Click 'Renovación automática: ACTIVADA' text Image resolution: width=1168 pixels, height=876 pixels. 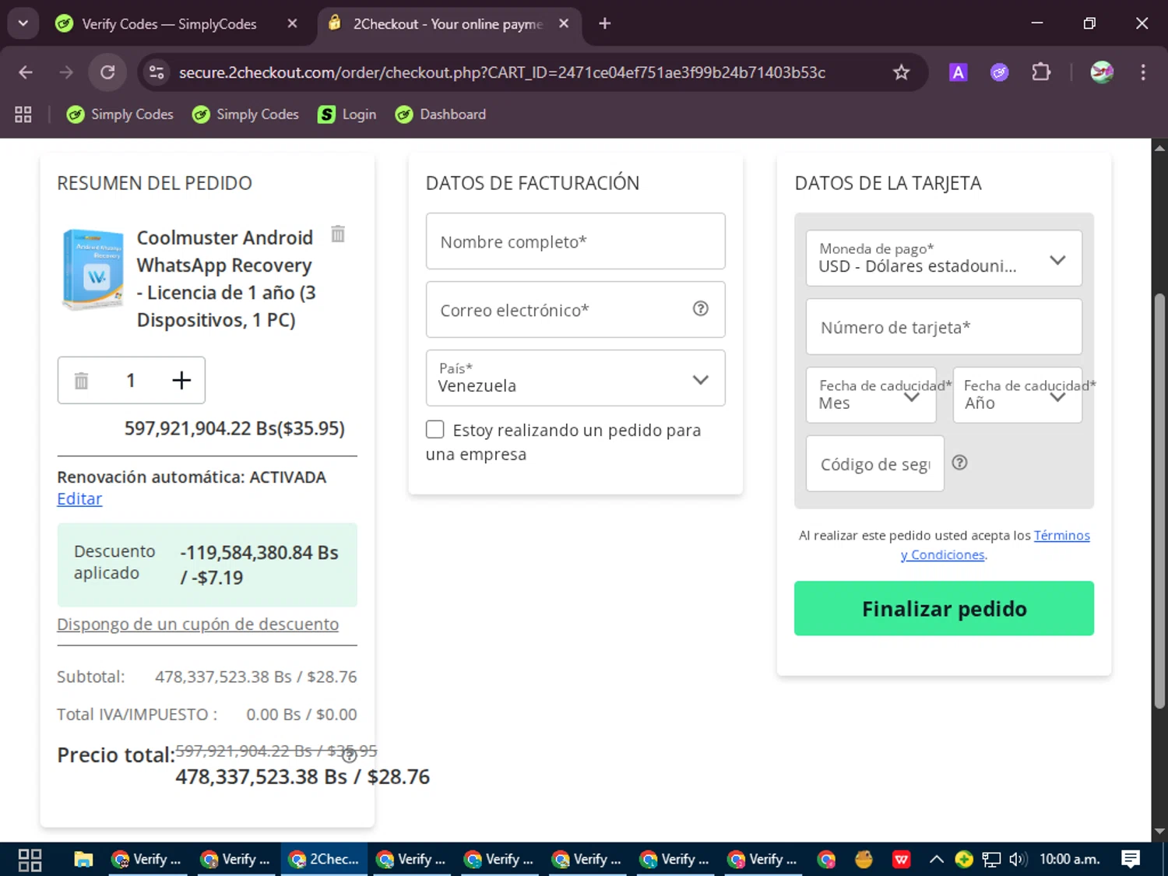tap(192, 477)
